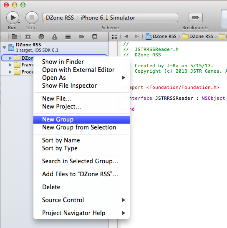Select New Group menu item
Screen dimensions: 227x228
(x=81, y=119)
